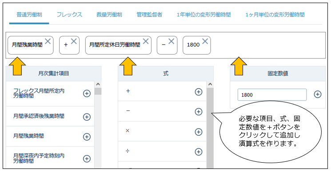Select the × row in 式 list
331x172 pixels.
tap(162, 131)
